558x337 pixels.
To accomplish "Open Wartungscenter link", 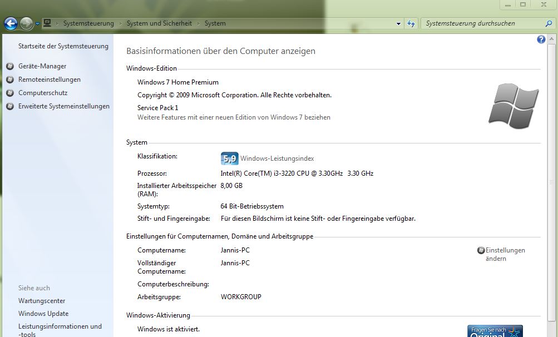I will pos(42,301).
